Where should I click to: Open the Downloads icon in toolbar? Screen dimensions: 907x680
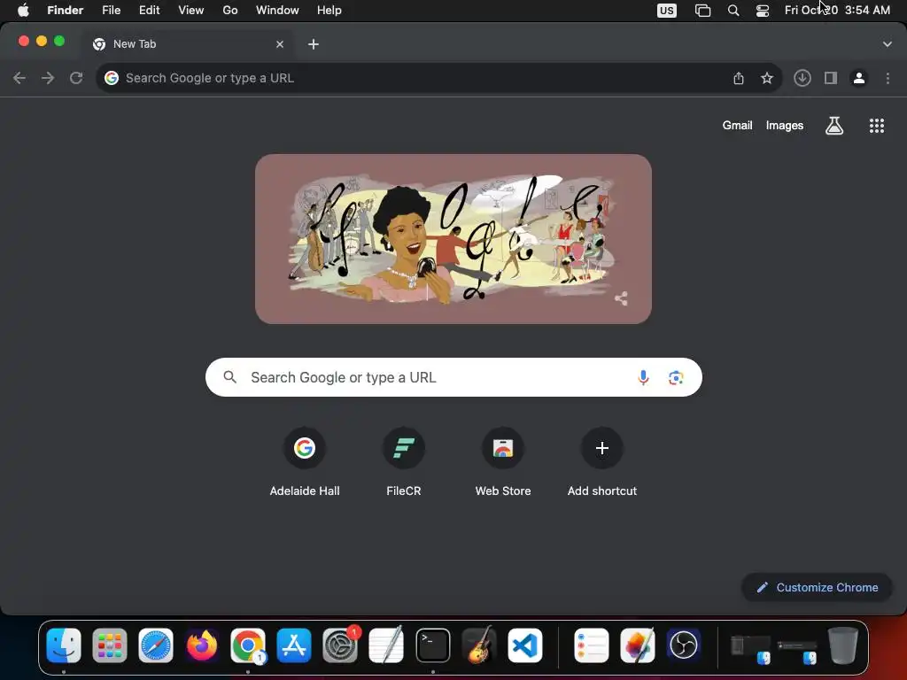[802, 78]
